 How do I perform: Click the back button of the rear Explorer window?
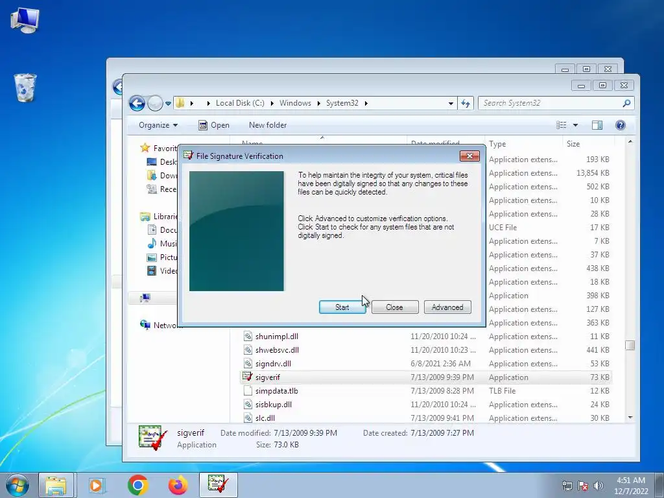[117, 88]
